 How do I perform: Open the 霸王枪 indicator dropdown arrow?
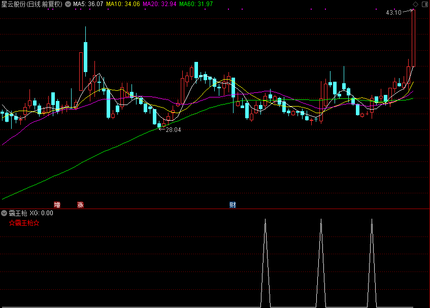coord(4,213)
